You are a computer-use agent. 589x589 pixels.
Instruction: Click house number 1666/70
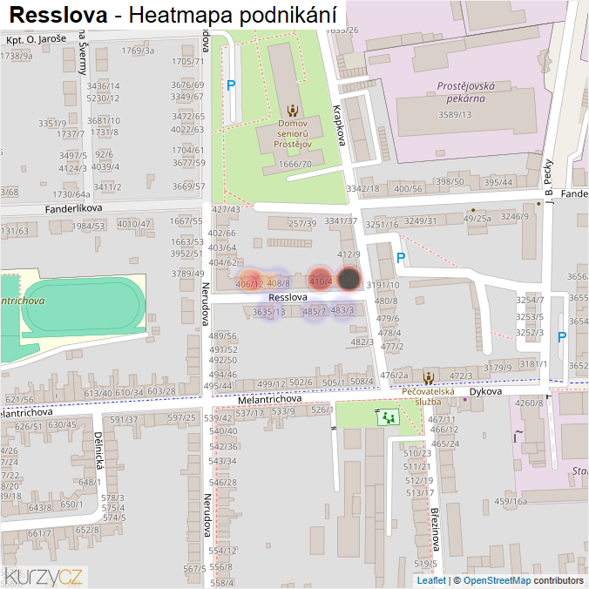coord(295,164)
